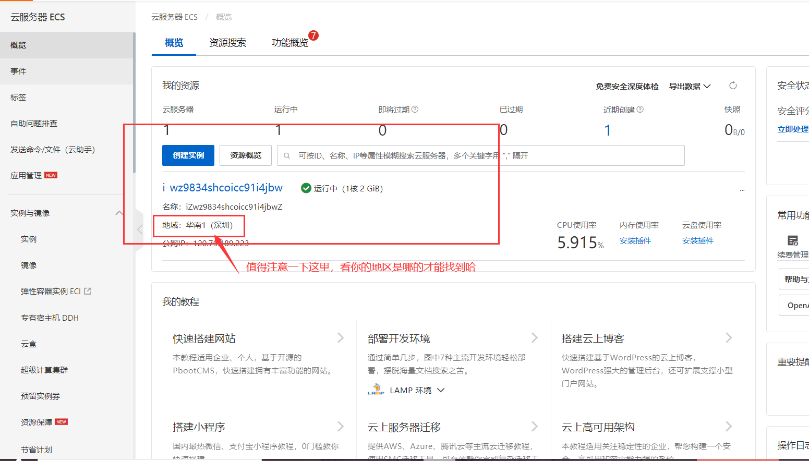The width and height of the screenshot is (809, 461).
Task: Open the 搭建云上博客 tutorial arrow
Action: pos(729,338)
